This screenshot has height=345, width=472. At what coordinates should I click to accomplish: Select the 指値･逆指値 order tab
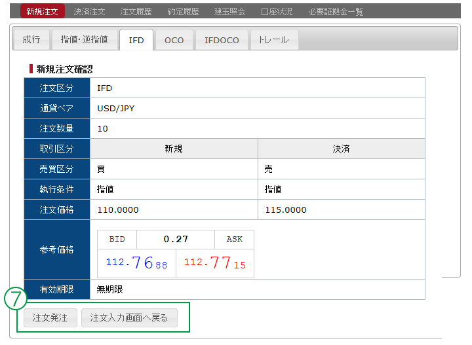[85, 39]
